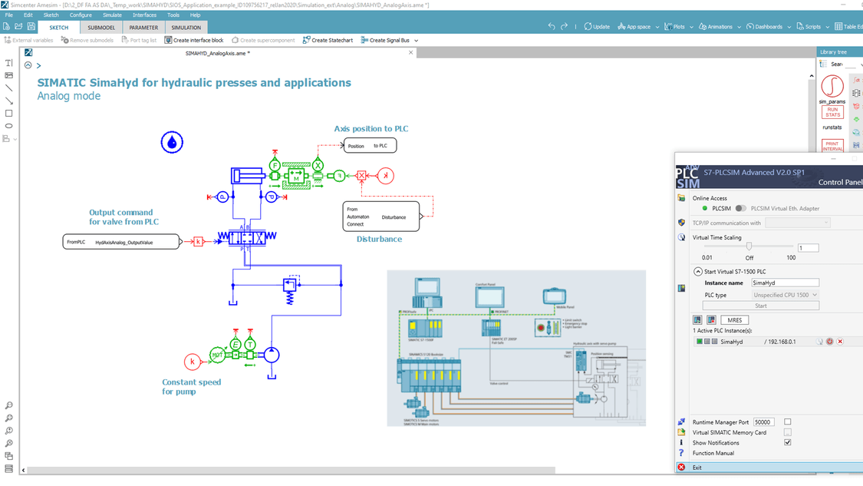Click the Instance name input field
The height and width of the screenshot is (486, 863).
(x=785, y=283)
